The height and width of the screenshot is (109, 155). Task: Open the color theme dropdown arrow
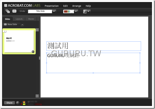(x=76, y=11)
